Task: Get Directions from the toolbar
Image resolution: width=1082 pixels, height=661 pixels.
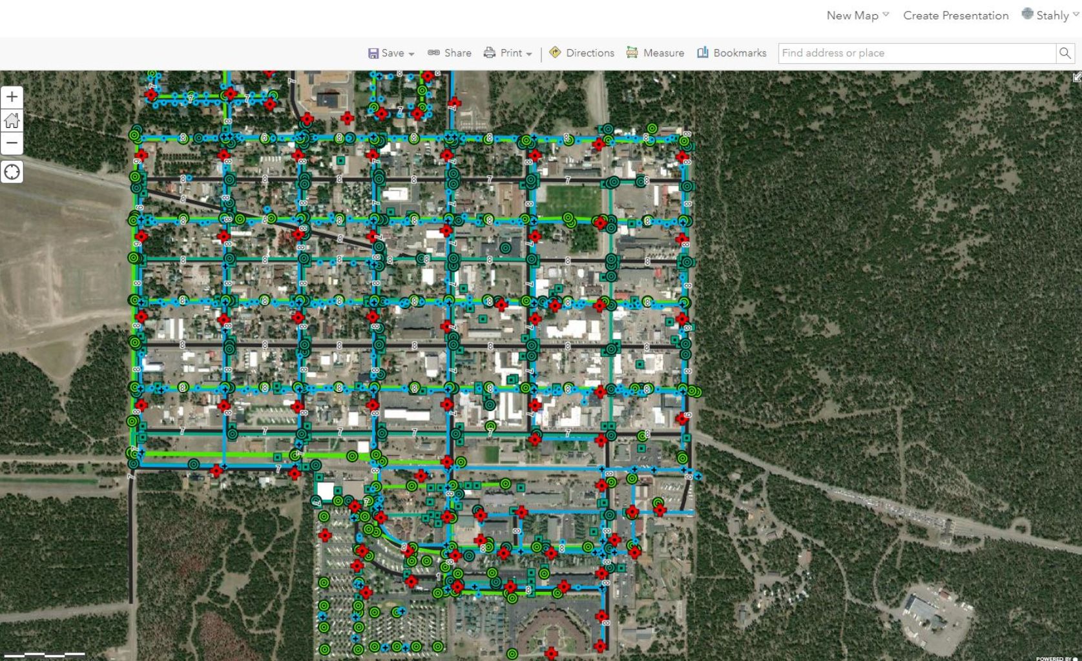Action: click(x=581, y=53)
